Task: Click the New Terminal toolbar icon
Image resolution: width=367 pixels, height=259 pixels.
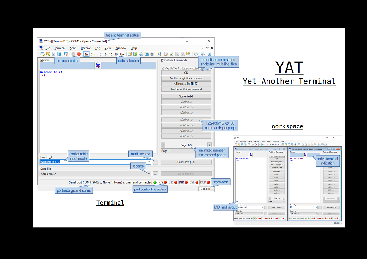Action: click(x=43, y=54)
